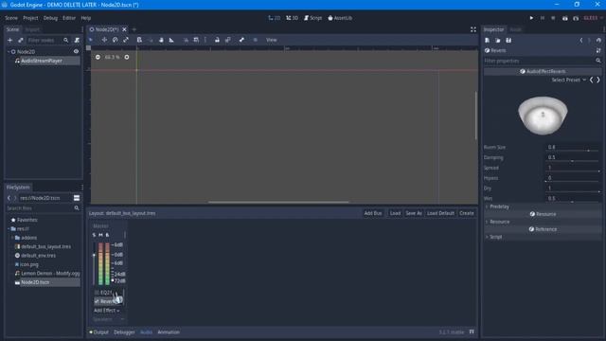Viewport: 606px width, 341px height.
Task: Click search icon in Scene filter box
Action: [x=66, y=40]
